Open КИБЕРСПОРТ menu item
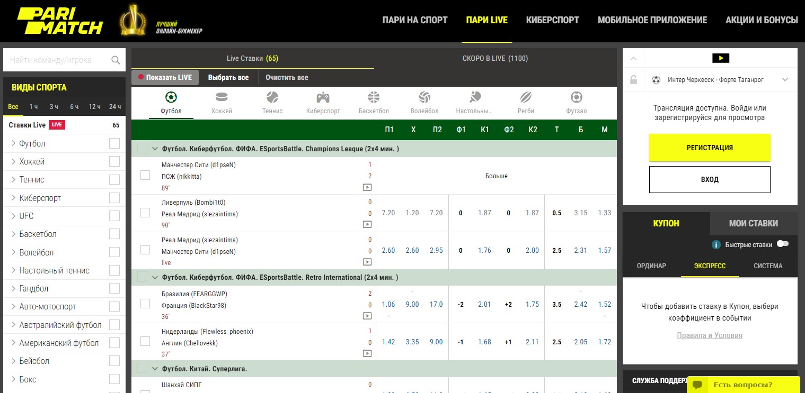The width and height of the screenshot is (805, 393). click(553, 20)
